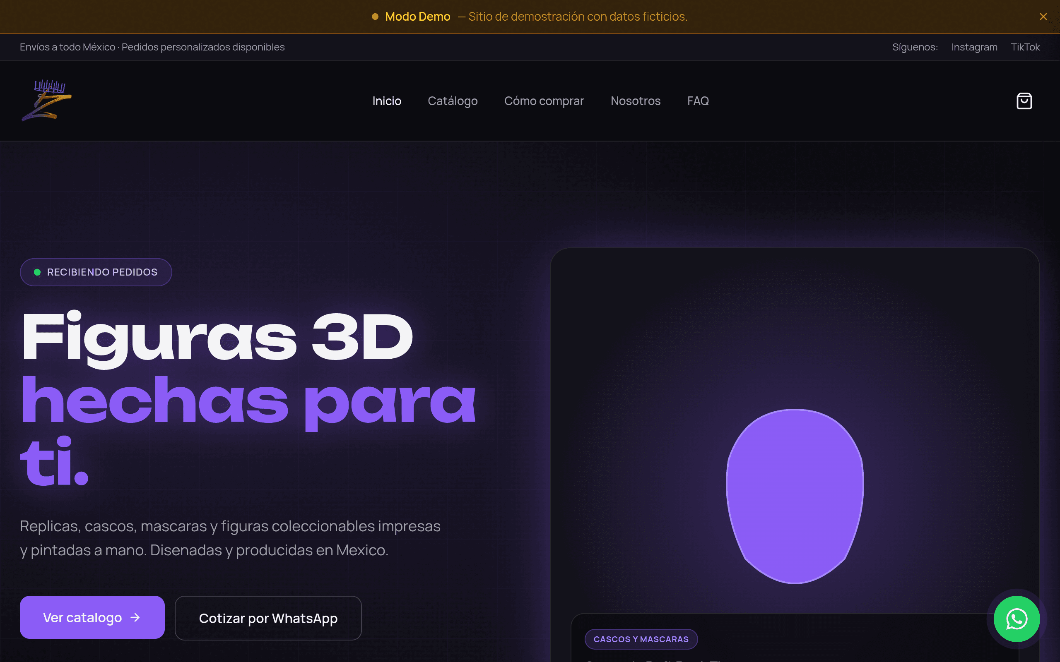The image size is (1060, 662).
Task: Close the Modo Demo banner
Action: 1043,17
